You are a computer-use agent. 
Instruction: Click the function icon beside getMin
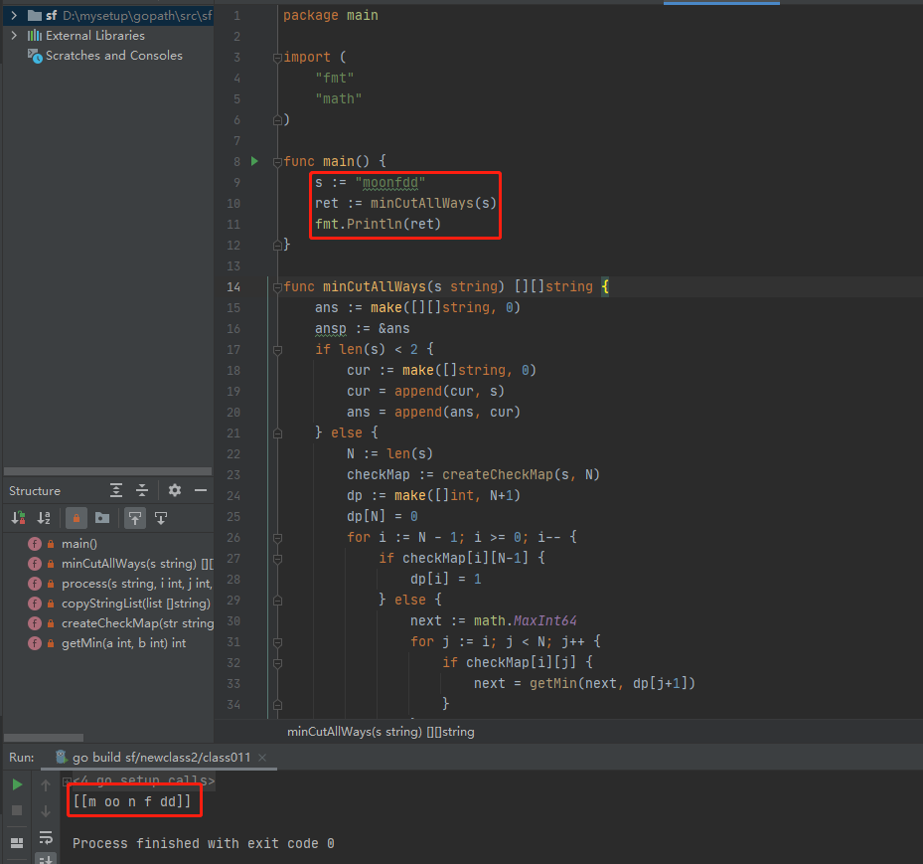click(35, 643)
